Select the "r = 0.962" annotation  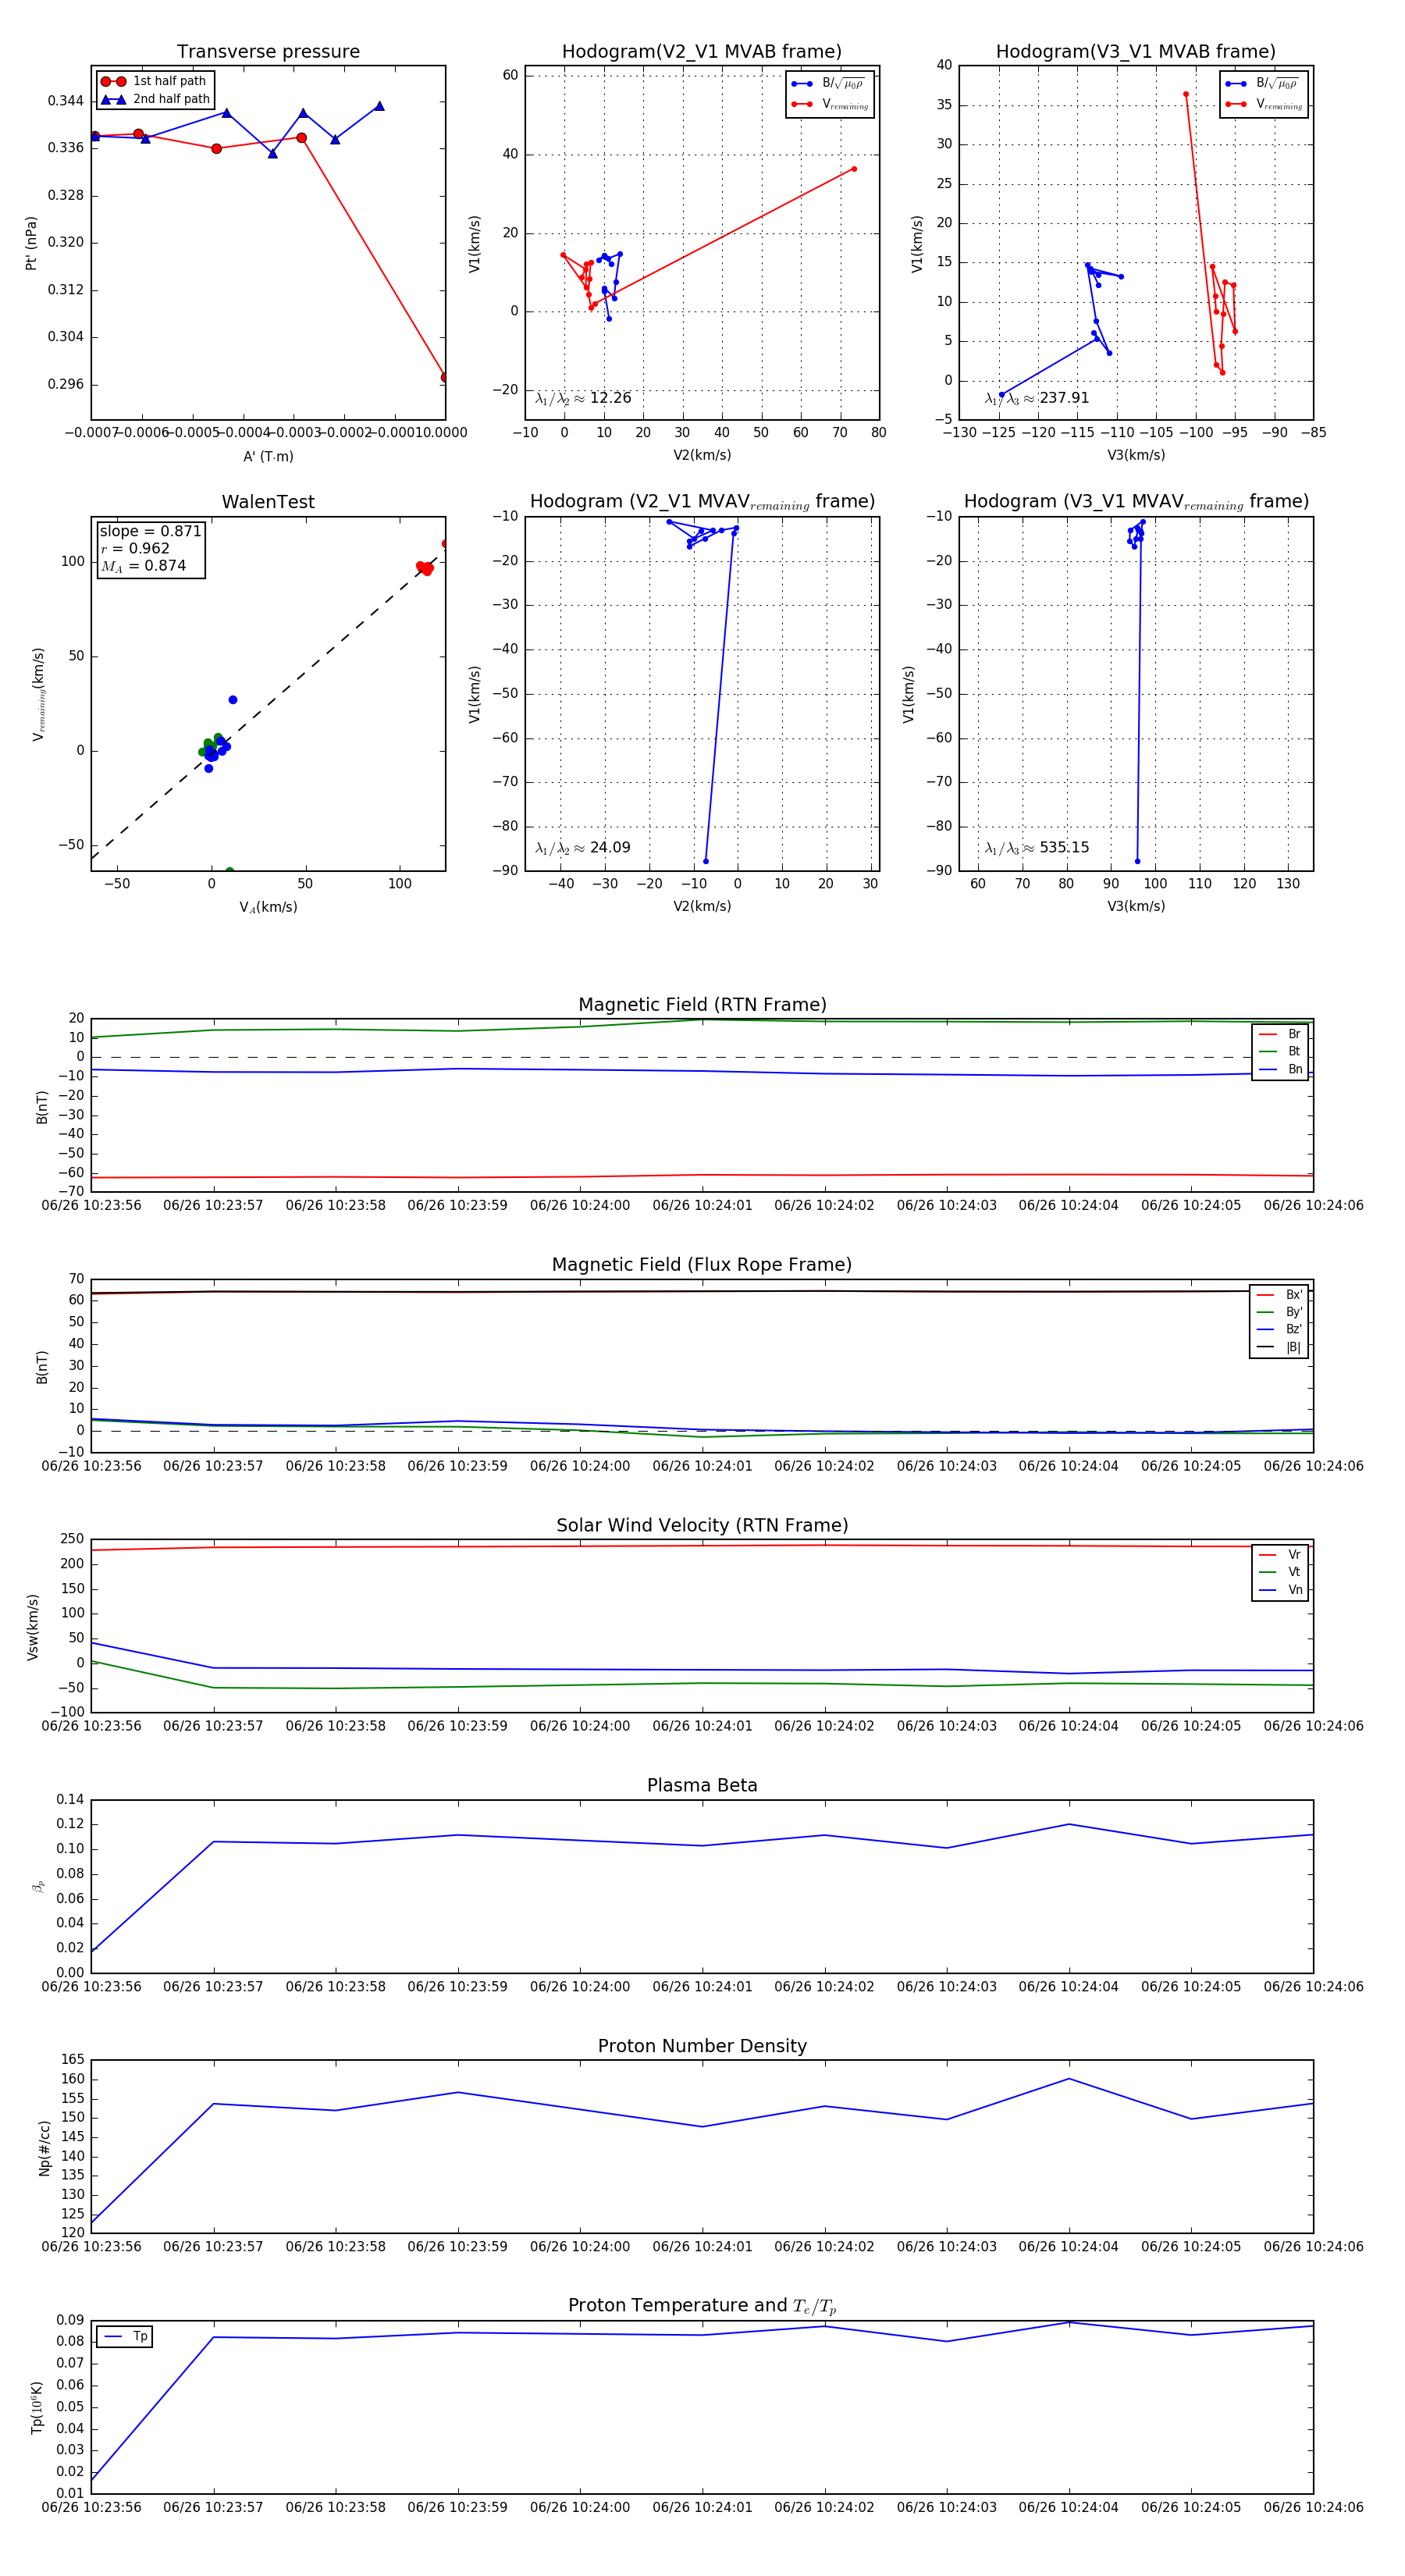pyautogui.click(x=135, y=548)
